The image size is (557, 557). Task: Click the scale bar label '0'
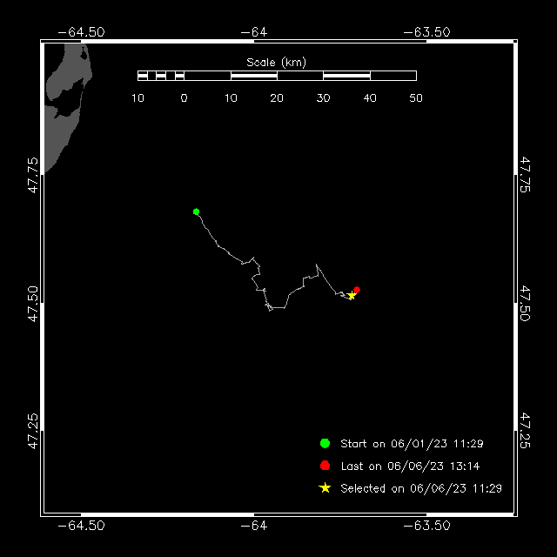pyautogui.click(x=184, y=98)
